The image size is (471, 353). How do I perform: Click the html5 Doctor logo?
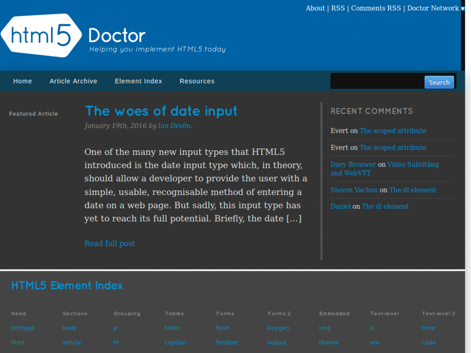(73, 35)
